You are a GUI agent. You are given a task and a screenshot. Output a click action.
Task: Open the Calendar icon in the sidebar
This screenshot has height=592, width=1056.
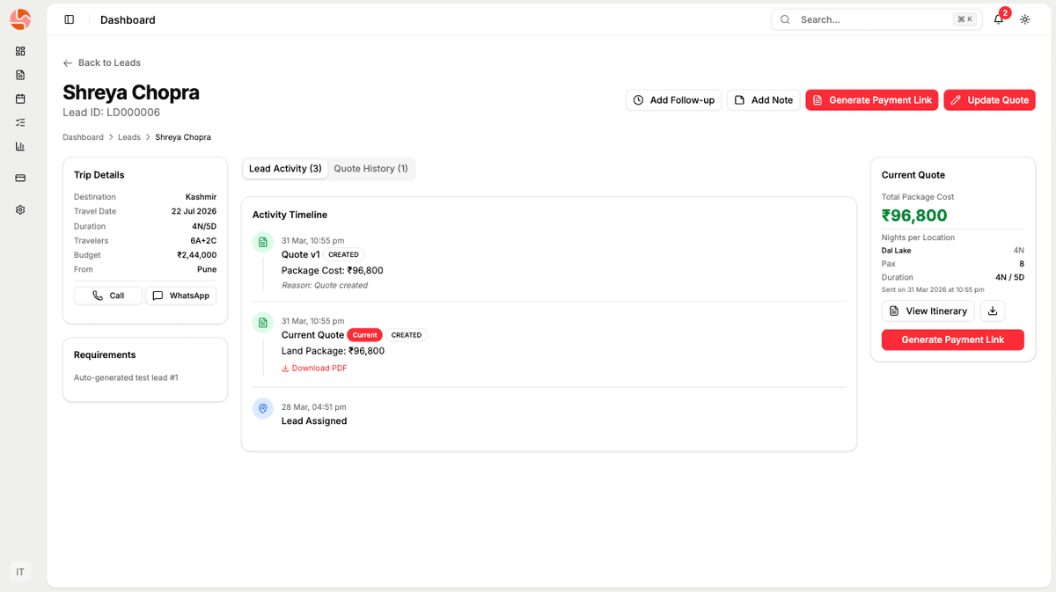[x=20, y=99]
